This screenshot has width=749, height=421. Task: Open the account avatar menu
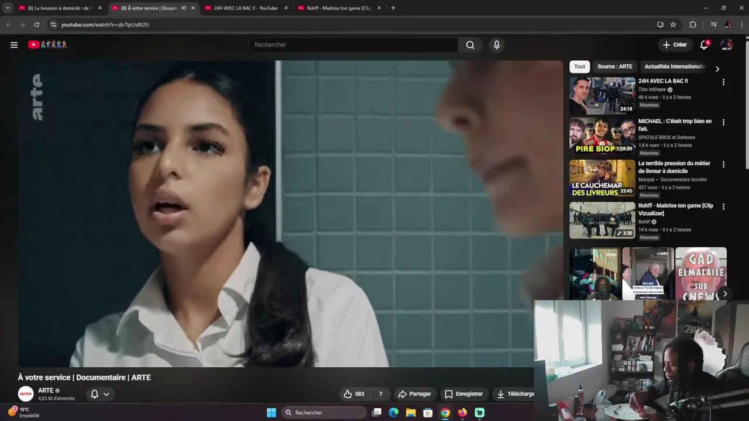(726, 44)
